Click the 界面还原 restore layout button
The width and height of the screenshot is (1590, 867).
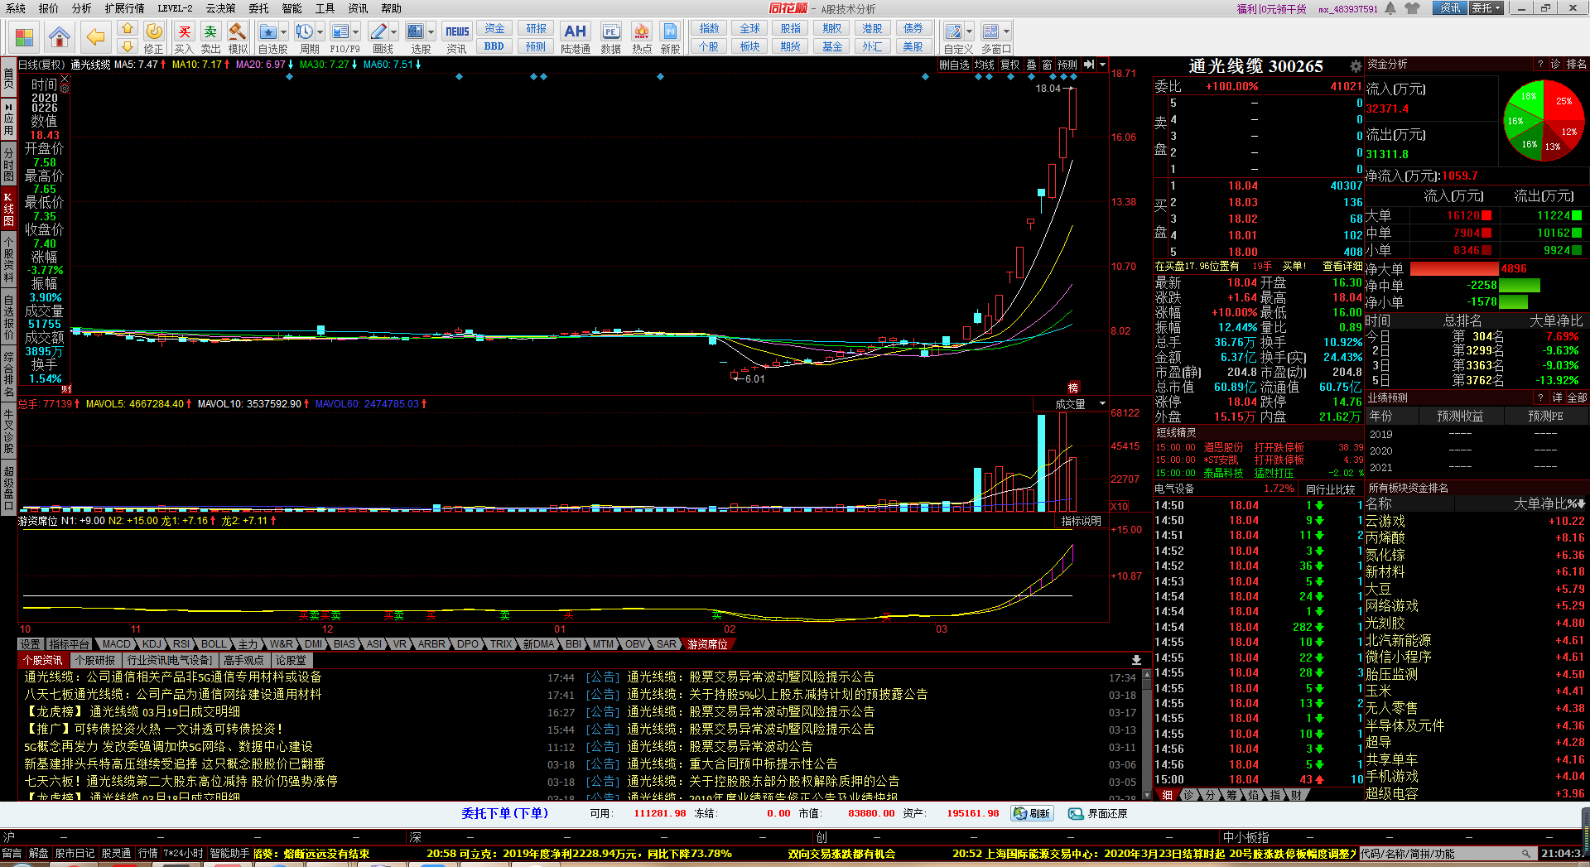1097,814
